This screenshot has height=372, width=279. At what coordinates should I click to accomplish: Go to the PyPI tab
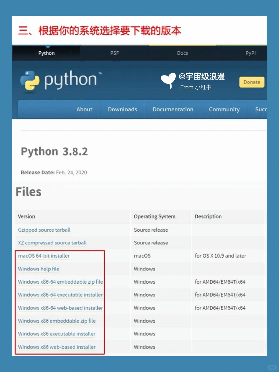pos(250,53)
